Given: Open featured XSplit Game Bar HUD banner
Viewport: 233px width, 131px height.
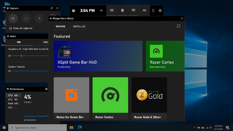Looking at the screenshot, I should pyautogui.click(x=98, y=56).
